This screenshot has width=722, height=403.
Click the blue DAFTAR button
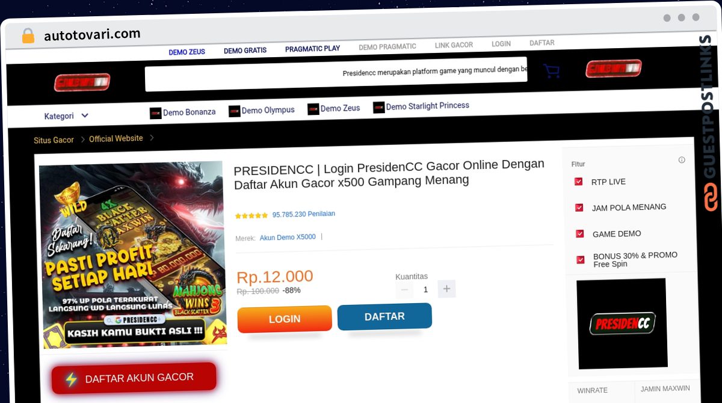click(384, 316)
